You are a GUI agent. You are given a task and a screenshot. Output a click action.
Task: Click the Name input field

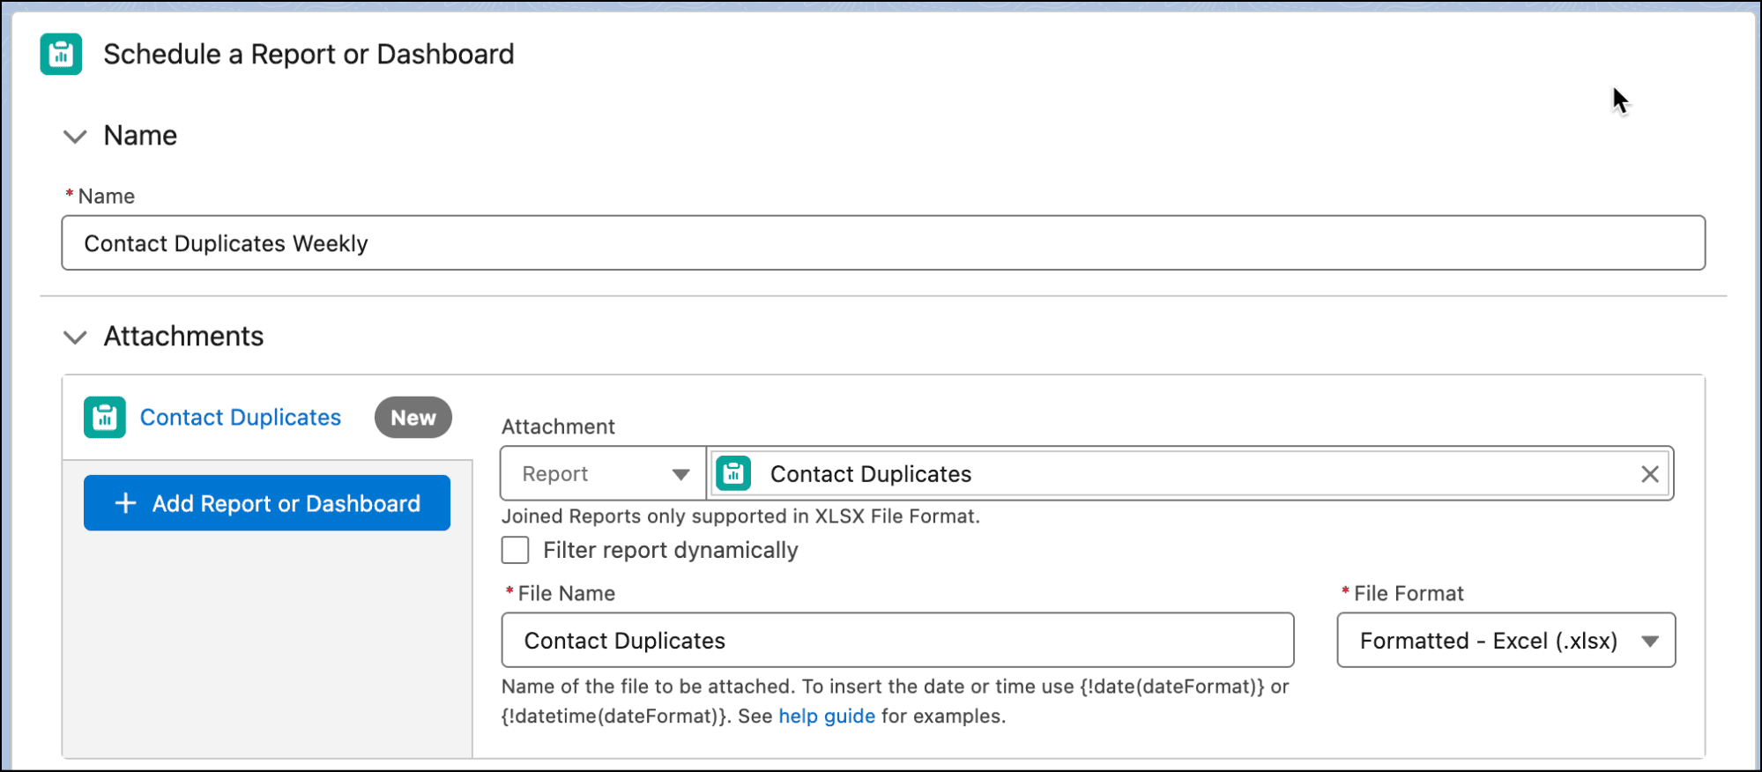[x=883, y=243]
